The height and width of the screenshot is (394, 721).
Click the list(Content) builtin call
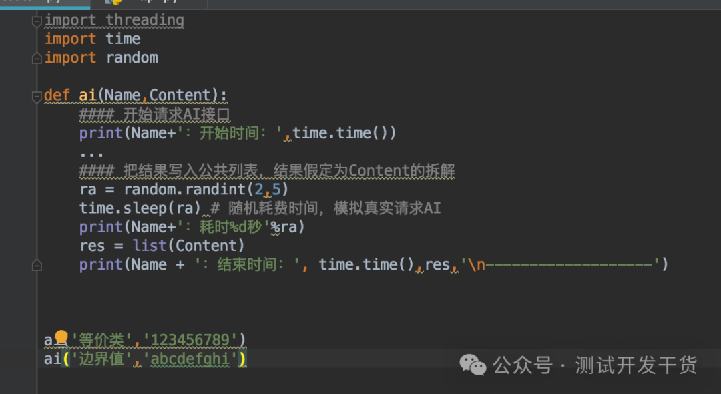tap(188, 246)
